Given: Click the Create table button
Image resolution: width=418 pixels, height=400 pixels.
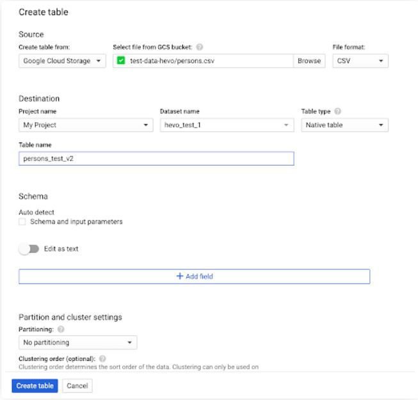Looking at the screenshot, I should (x=35, y=386).
